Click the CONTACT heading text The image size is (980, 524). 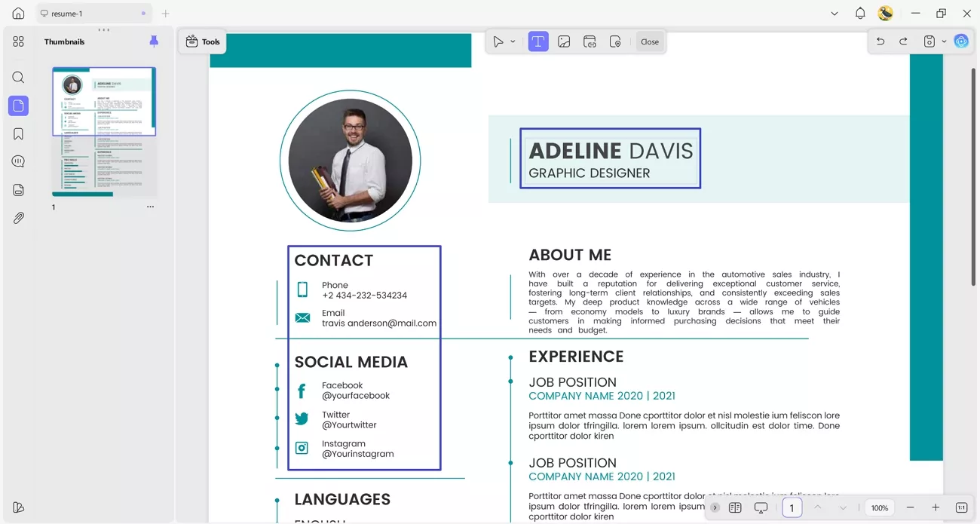(333, 260)
